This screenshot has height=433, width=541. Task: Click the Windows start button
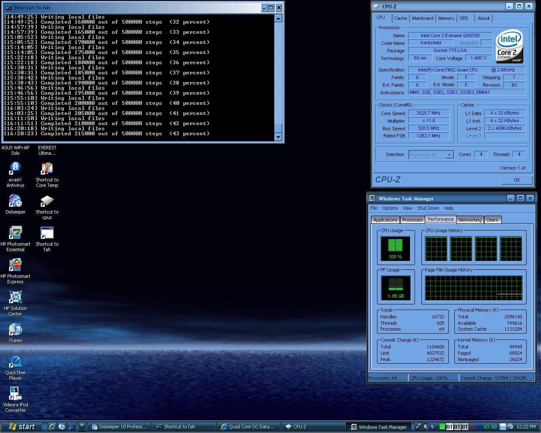pos(22,427)
